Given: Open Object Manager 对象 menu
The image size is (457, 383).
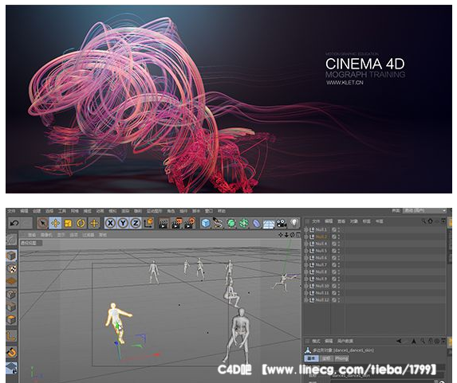Looking at the screenshot, I should click(354, 221).
